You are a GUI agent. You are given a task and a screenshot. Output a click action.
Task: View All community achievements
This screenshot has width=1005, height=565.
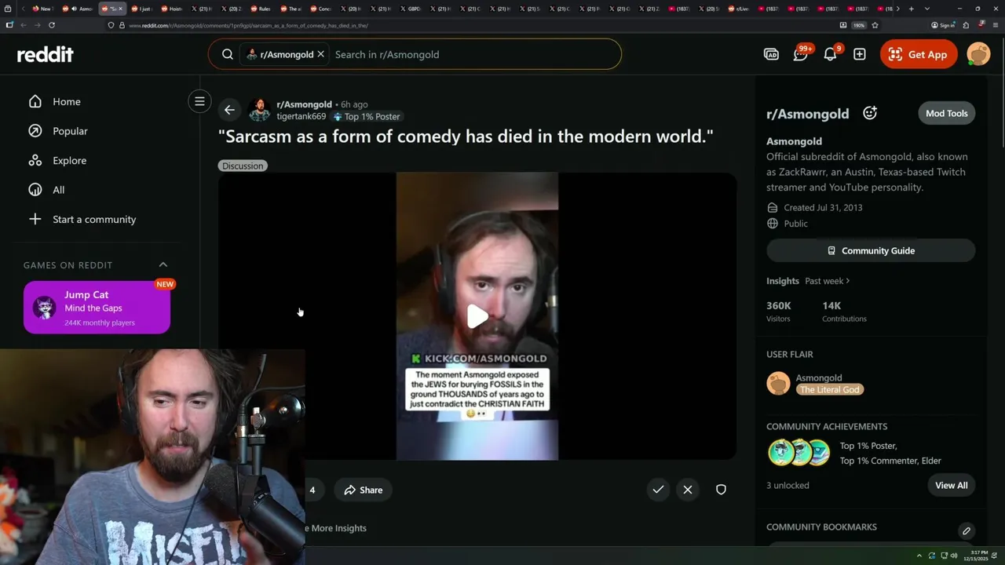(951, 485)
